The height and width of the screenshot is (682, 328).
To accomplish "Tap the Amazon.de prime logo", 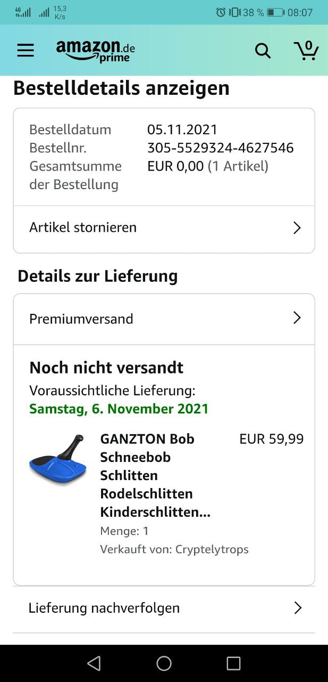I will 96,51.
